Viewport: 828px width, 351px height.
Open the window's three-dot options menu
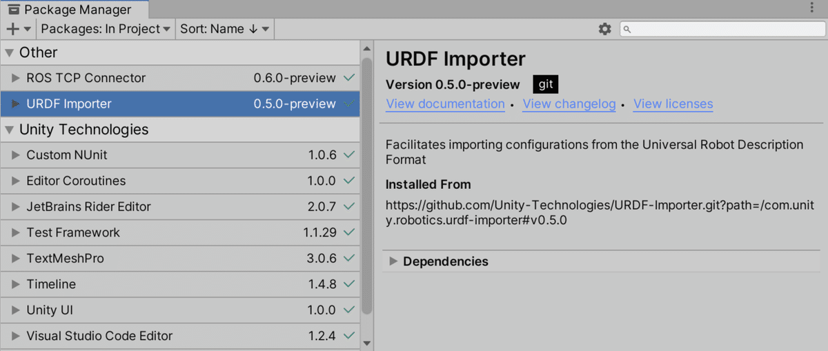pyautogui.click(x=813, y=8)
